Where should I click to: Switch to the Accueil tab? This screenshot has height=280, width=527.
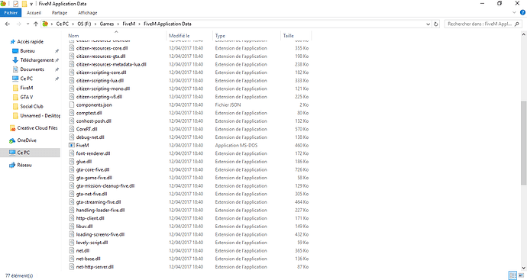tap(34, 13)
